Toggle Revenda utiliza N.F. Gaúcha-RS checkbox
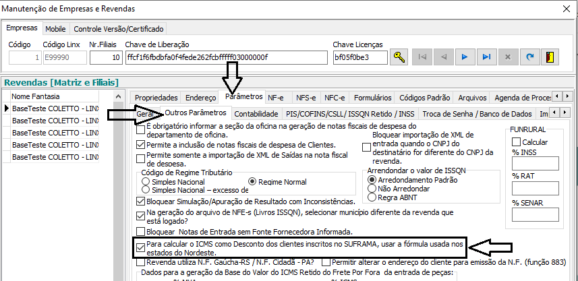The image size is (578, 281). tap(140, 263)
